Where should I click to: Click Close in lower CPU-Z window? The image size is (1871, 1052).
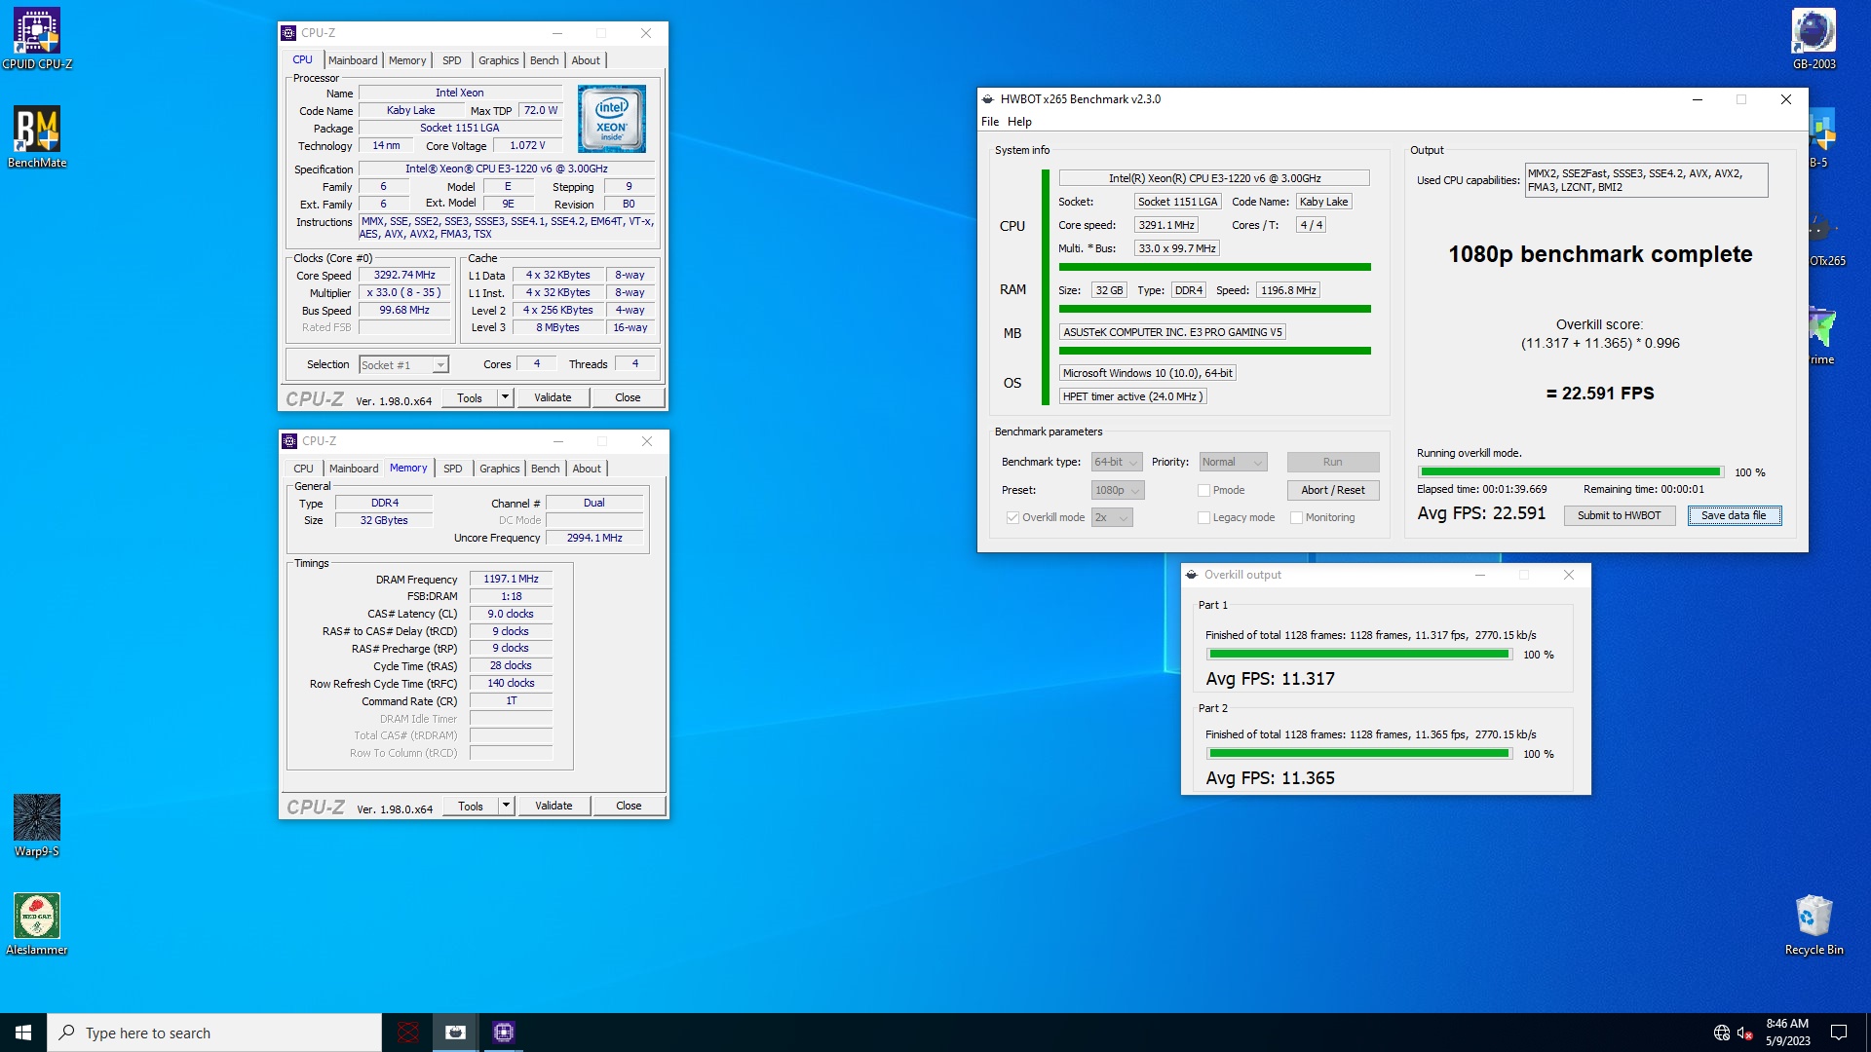coord(629,806)
